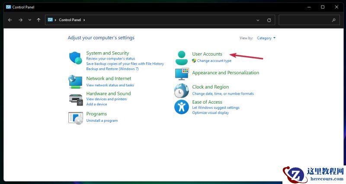Screen dimensions: 346x184
Task: Open Appearance and Personalization category
Action: coord(225,73)
